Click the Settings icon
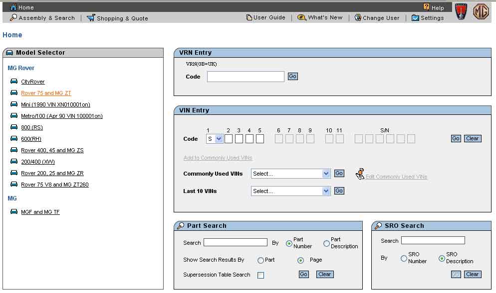The image size is (496, 293). (415, 18)
